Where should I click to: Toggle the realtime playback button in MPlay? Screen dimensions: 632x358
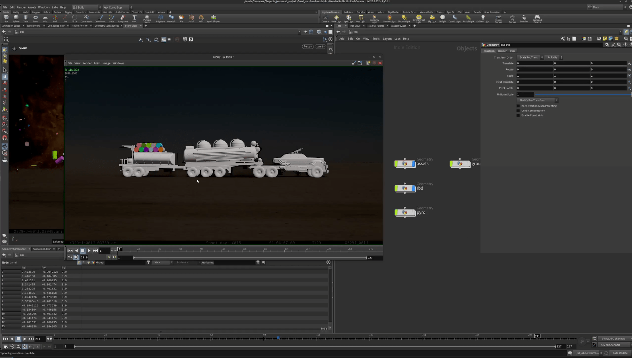coord(76,257)
